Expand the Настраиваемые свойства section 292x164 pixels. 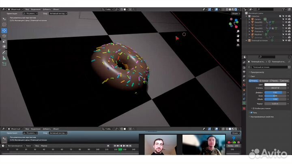click(x=262, y=117)
